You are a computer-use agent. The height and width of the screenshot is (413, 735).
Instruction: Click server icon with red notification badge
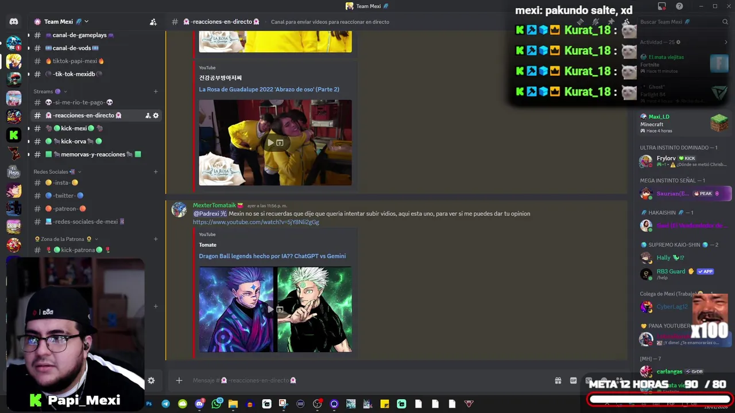pyautogui.click(x=14, y=43)
